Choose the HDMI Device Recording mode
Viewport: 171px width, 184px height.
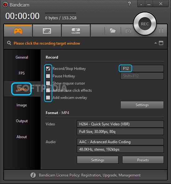[x=76, y=31]
